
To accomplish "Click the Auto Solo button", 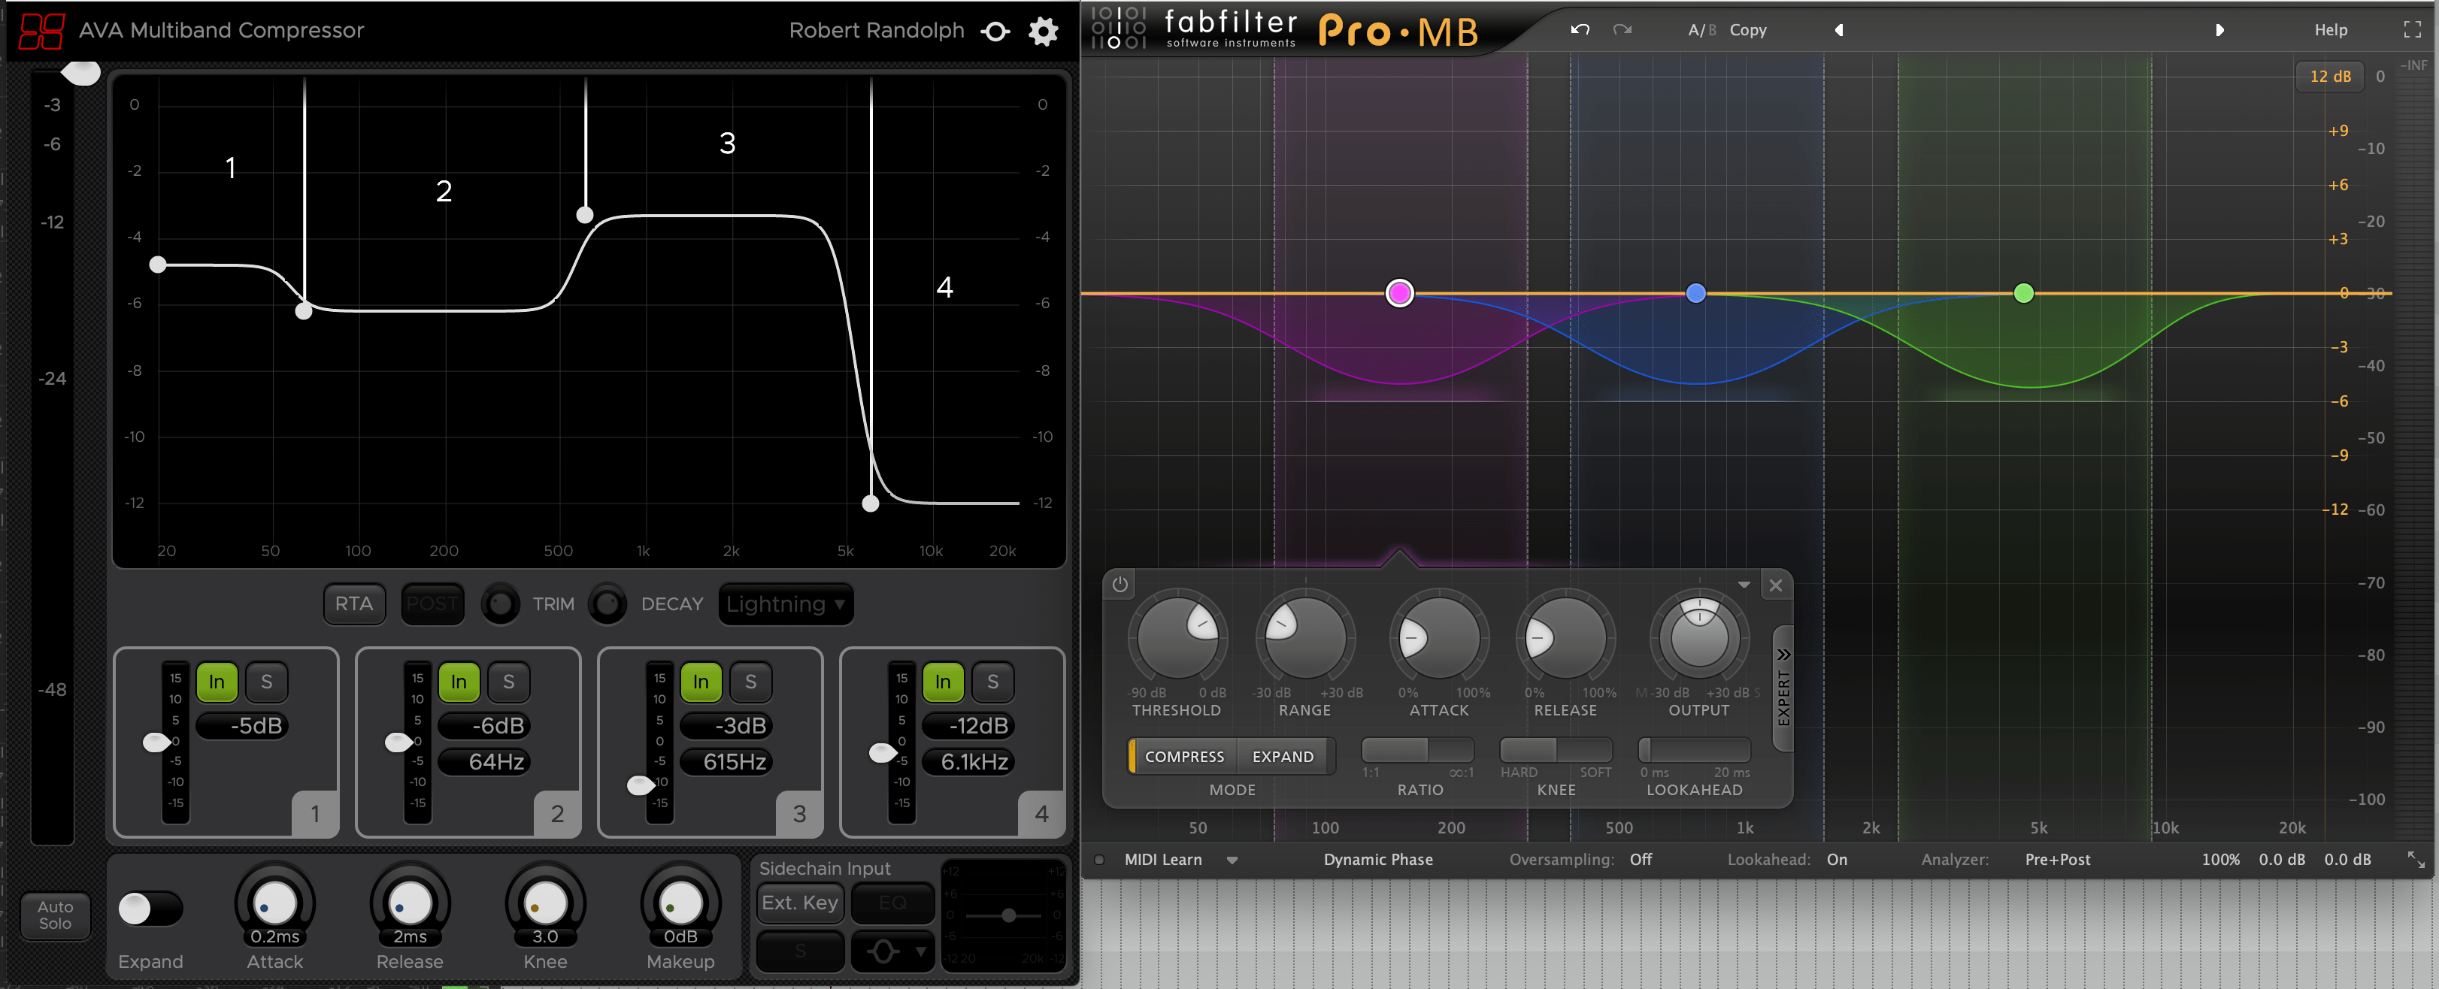I will click(55, 915).
